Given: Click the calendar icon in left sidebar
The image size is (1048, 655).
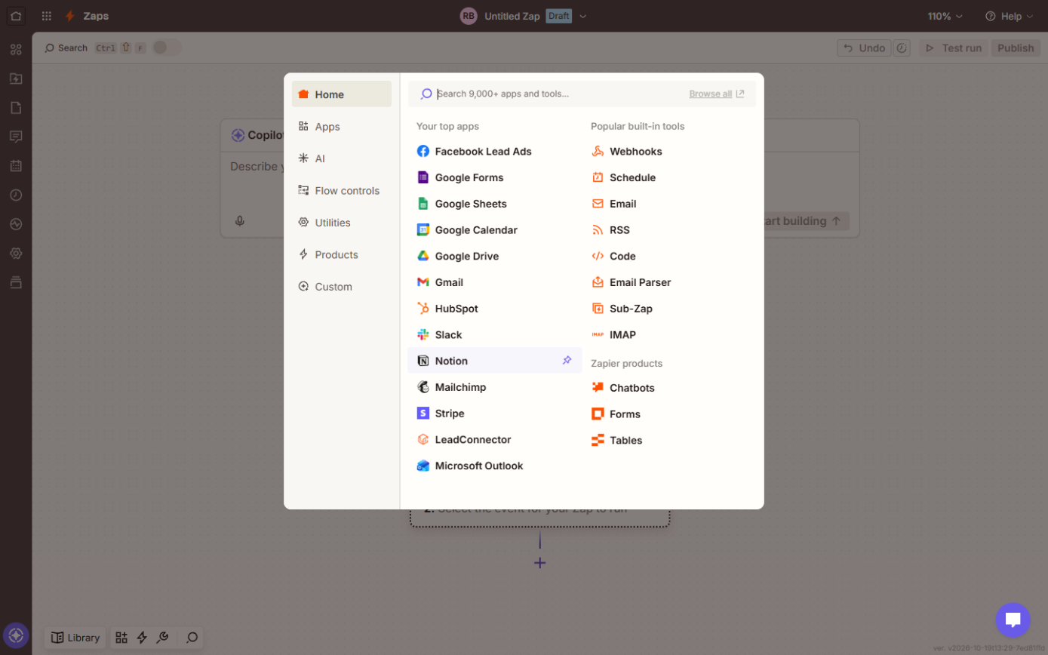Looking at the screenshot, I should tap(16, 166).
